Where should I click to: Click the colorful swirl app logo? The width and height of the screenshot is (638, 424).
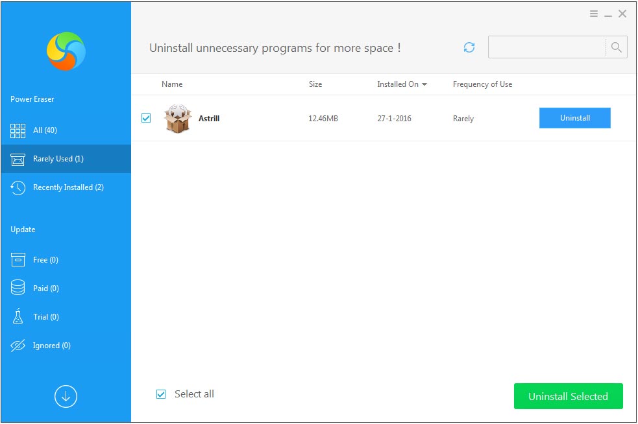click(66, 51)
